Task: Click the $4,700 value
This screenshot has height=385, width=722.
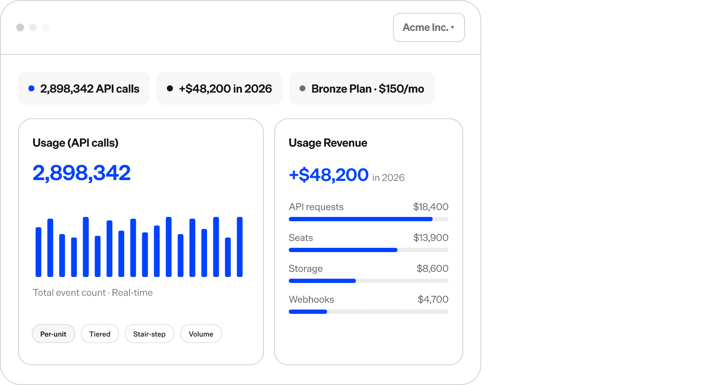Action: coord(433,299)
